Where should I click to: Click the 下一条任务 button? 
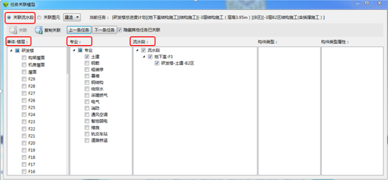(x=105, y=30)
